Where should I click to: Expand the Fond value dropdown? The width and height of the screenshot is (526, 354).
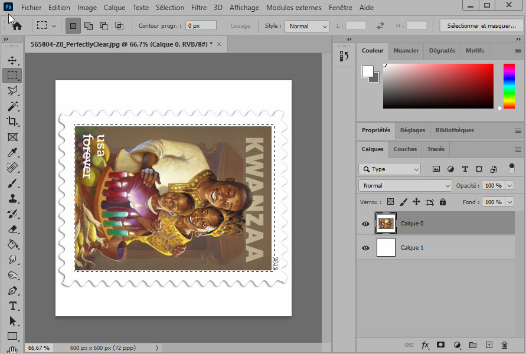(x=509, y=202)
